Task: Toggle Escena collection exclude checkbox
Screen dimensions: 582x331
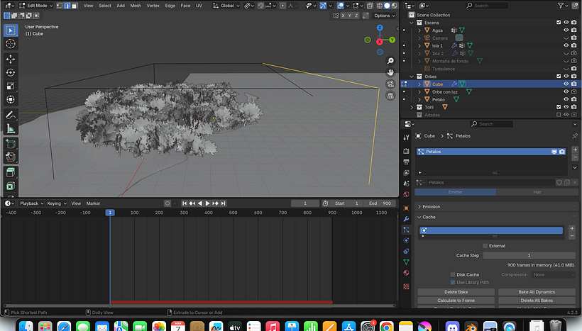Action: (559, 23)
